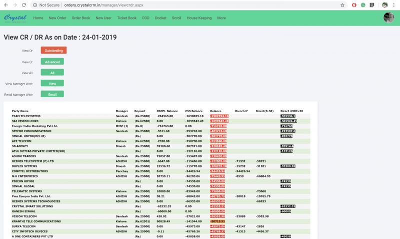
Task: Click black Direct+COD>30 value for SAI VISION LINKS
Action: coord(288,121)
